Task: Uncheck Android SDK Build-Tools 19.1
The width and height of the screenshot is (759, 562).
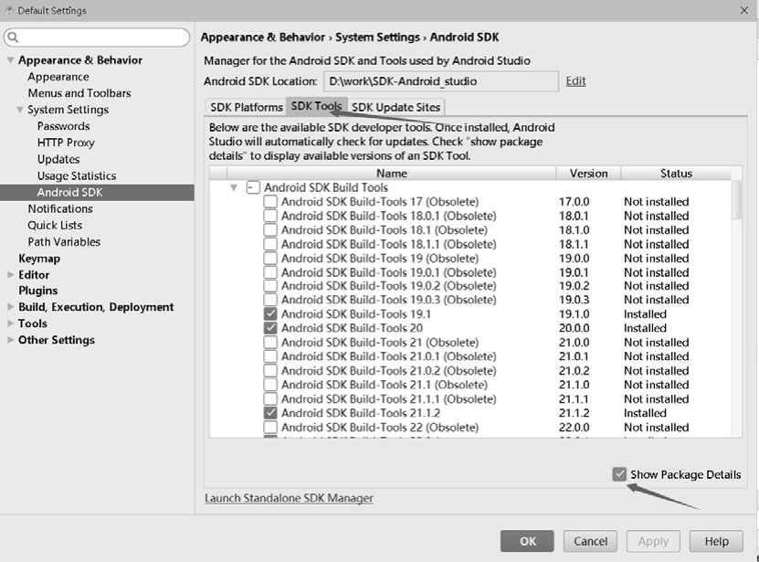Action: (270, 314)
